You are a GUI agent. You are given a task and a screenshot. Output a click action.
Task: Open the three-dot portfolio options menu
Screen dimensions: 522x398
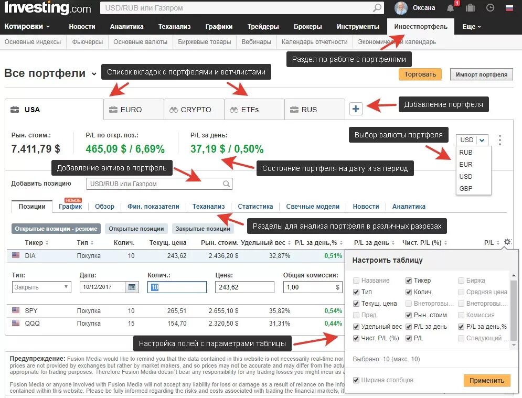tap(499, 140)
